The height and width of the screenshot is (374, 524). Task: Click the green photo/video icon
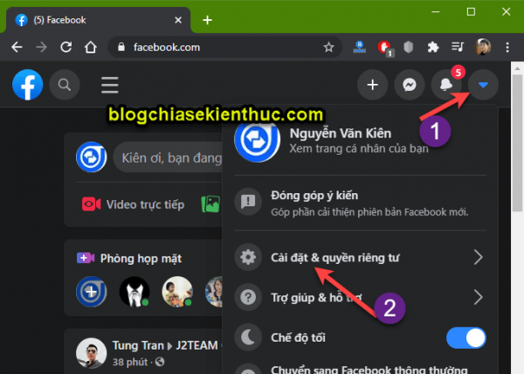pos(210,204)
